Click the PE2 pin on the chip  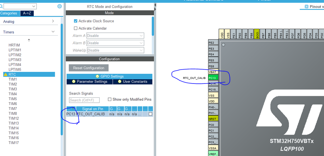(x=213, y=43)
